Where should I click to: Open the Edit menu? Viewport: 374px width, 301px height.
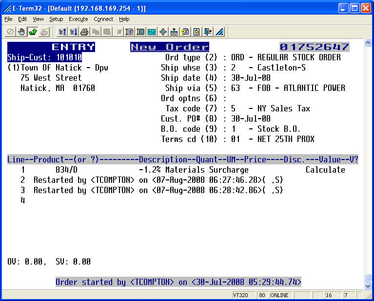point(22,19)
